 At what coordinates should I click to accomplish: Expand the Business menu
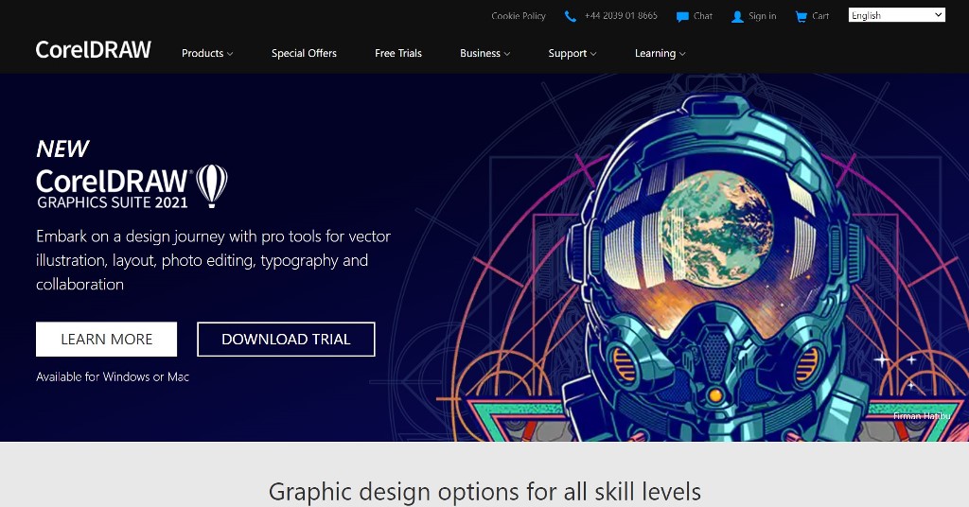tap(484, 54)
